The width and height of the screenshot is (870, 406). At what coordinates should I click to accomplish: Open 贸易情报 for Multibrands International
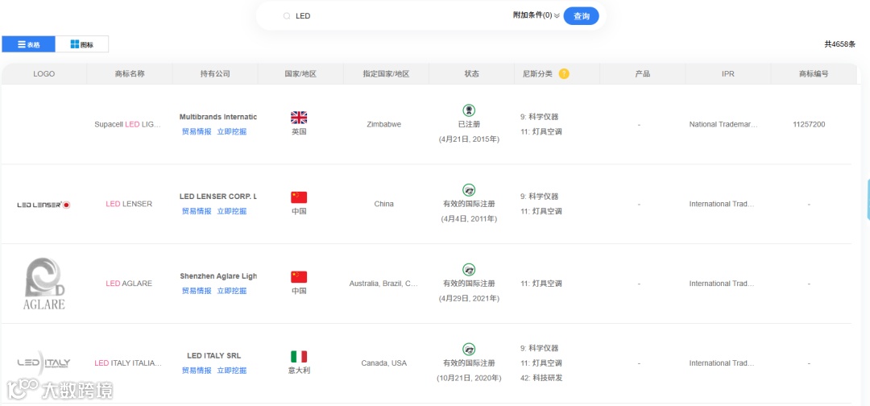[x=197, y=131]
